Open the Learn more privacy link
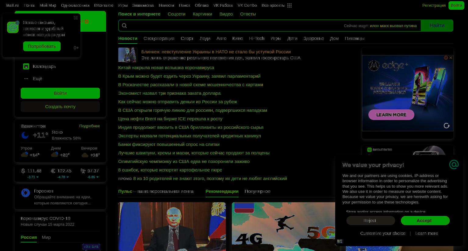 pyautogui.click(x=427, y=233)
